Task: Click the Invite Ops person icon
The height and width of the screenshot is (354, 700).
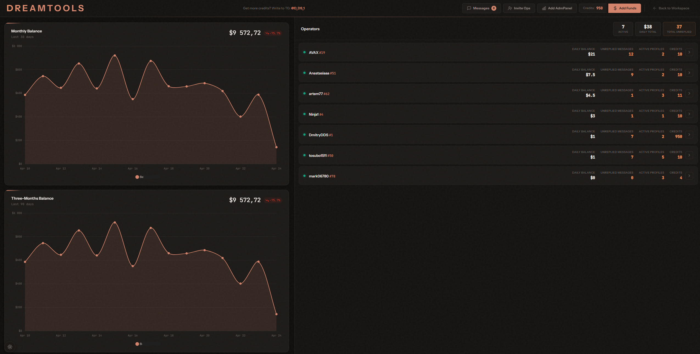Action: (510, 8)
